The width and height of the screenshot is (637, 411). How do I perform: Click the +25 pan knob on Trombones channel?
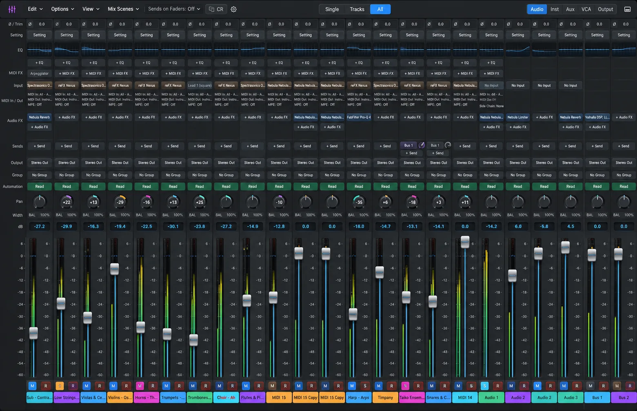pyautogui.click(x=200, y=202)
